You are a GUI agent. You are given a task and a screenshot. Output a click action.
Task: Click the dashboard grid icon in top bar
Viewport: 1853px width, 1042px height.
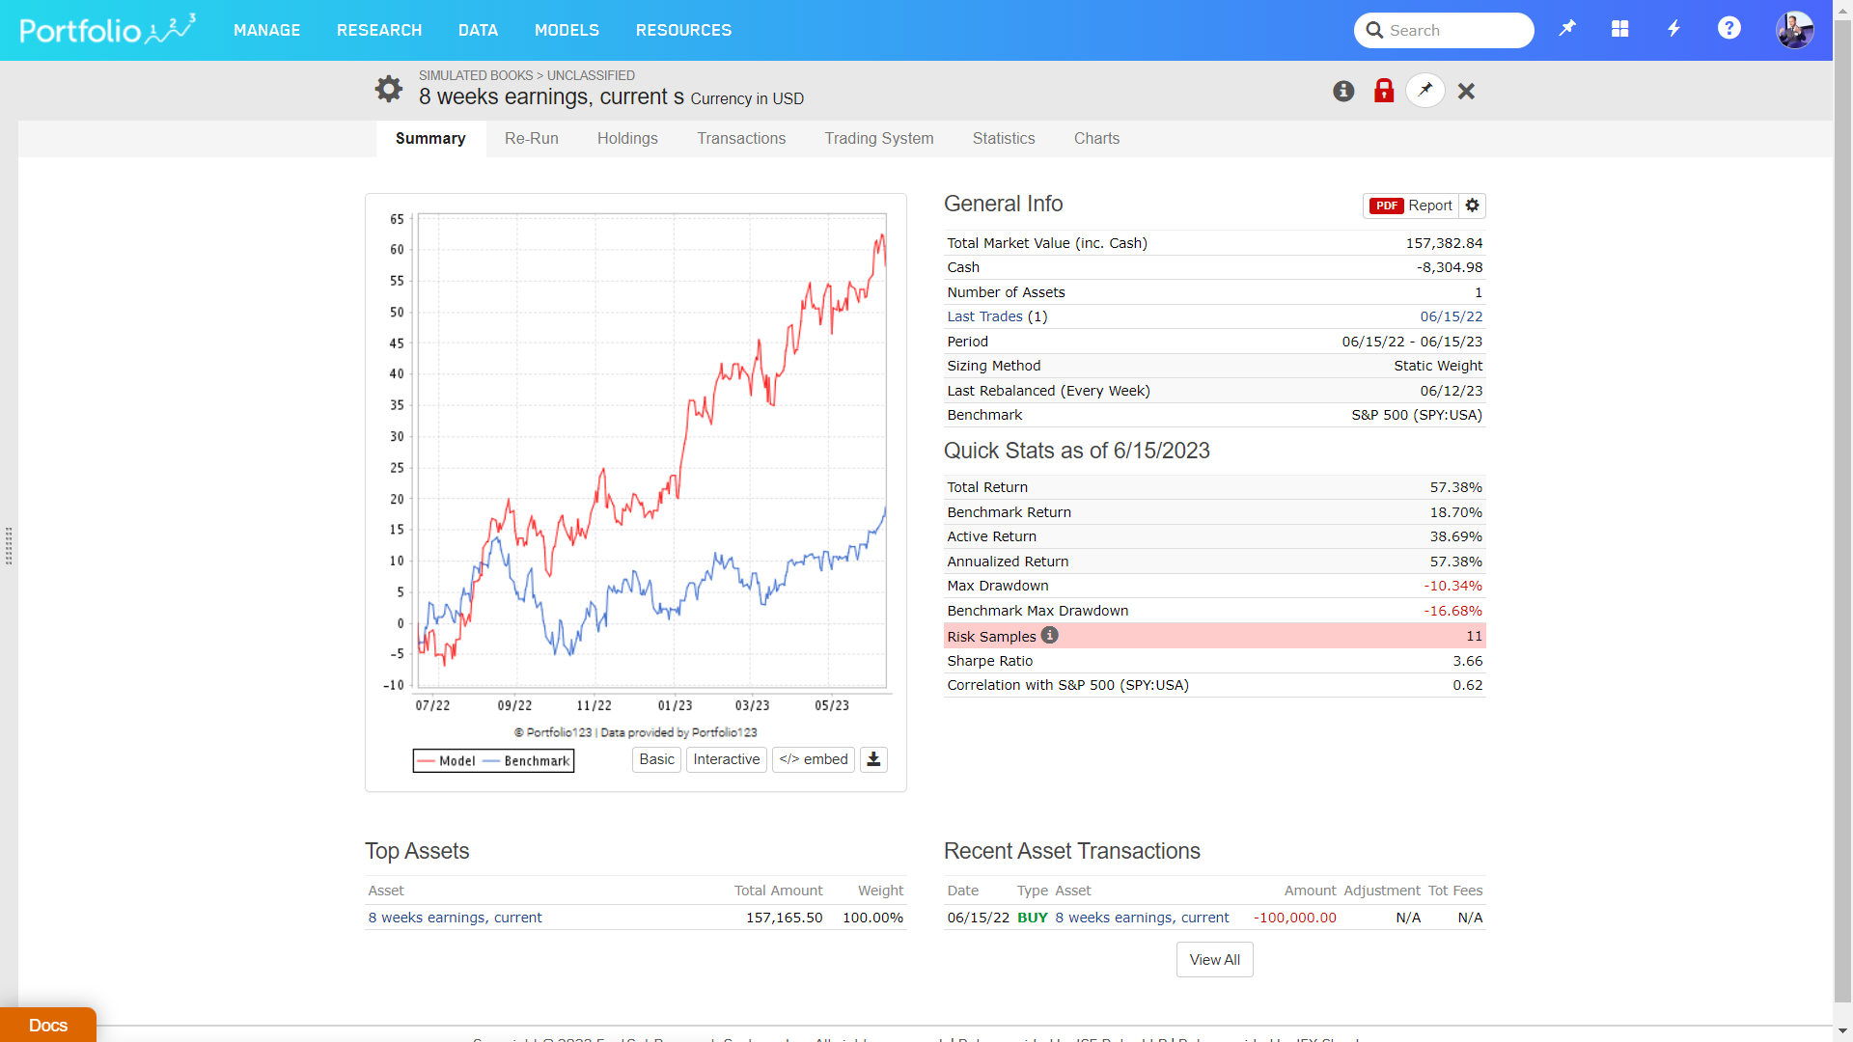tap(1620, 29)
